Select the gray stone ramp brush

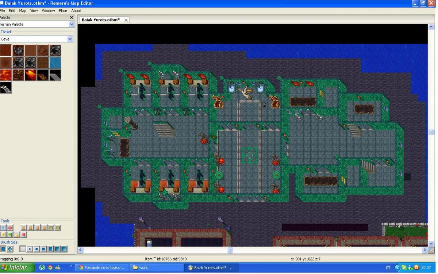[x=55, y=75]
